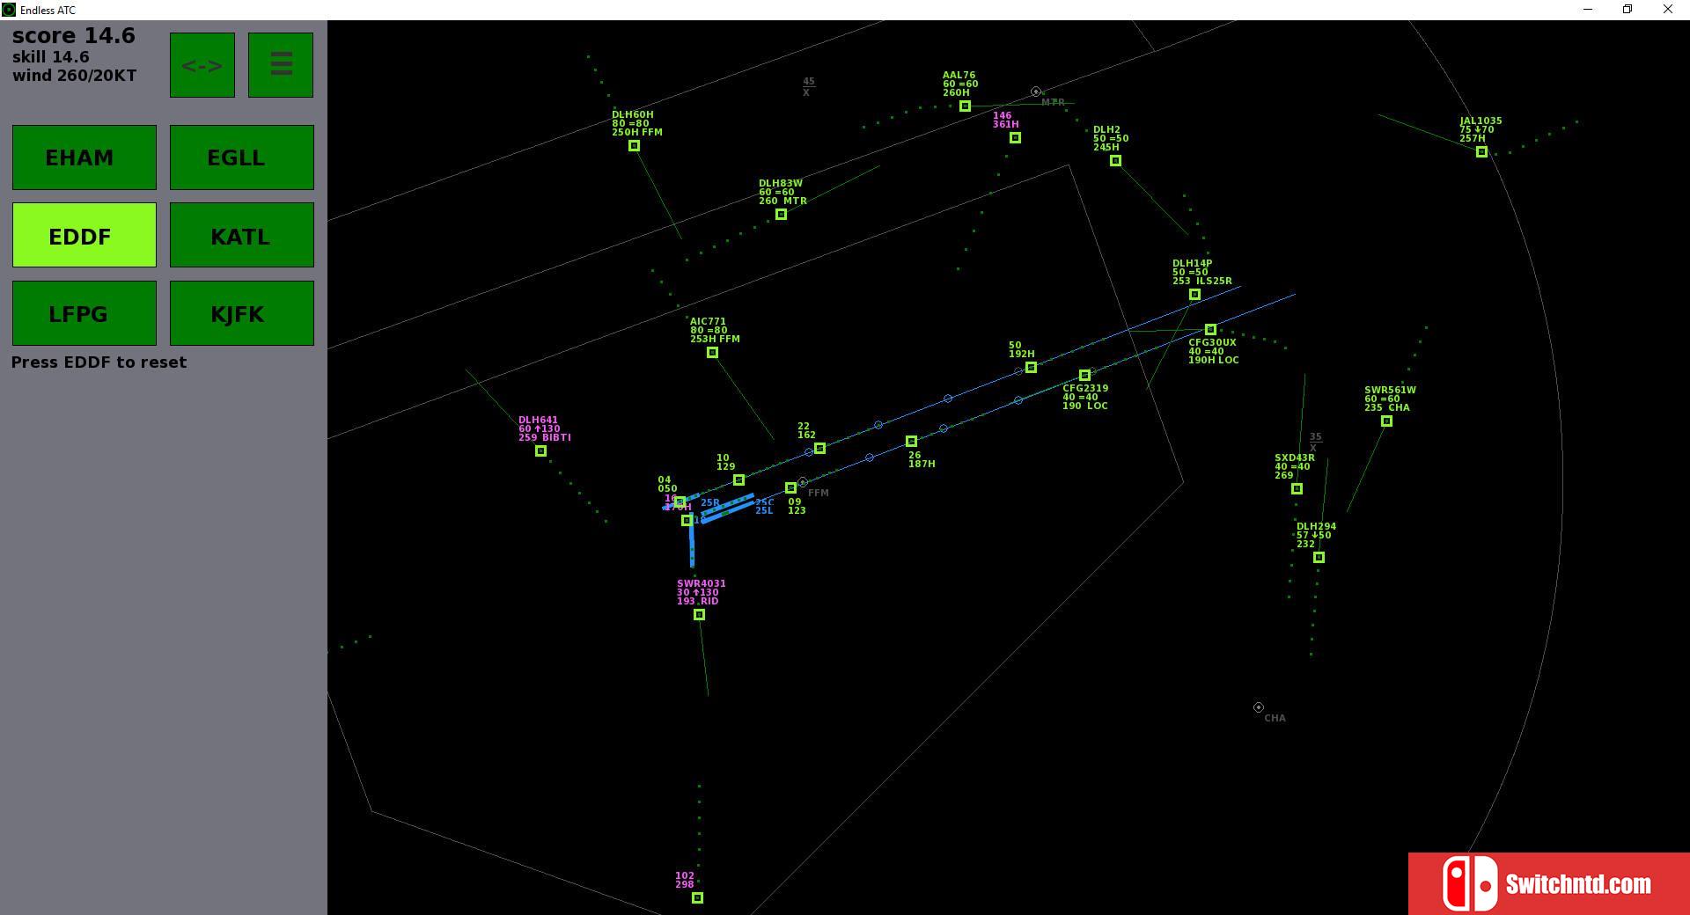
Task: Minimize the Endless ATC window
Action: click(1588, 10)
